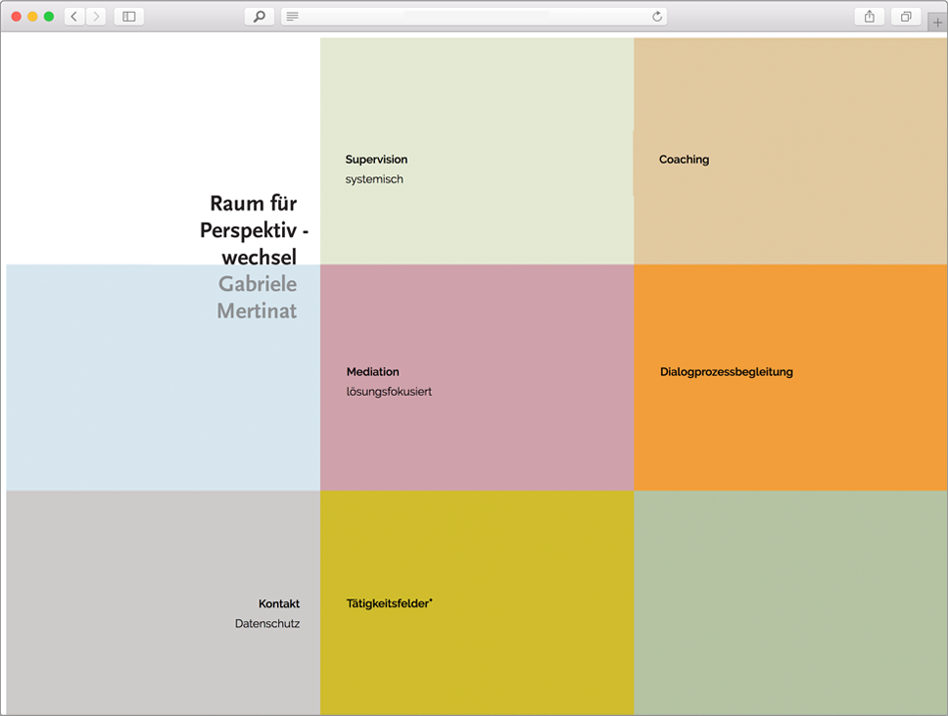The width and height of the screenshot is (948, 716).
Task: Close window with the red traffic light
Action: [17, 17]
